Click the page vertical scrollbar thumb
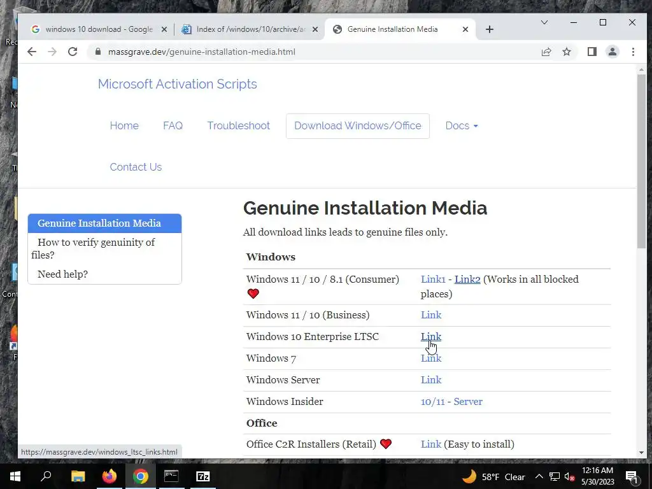 tap(641, 161)
